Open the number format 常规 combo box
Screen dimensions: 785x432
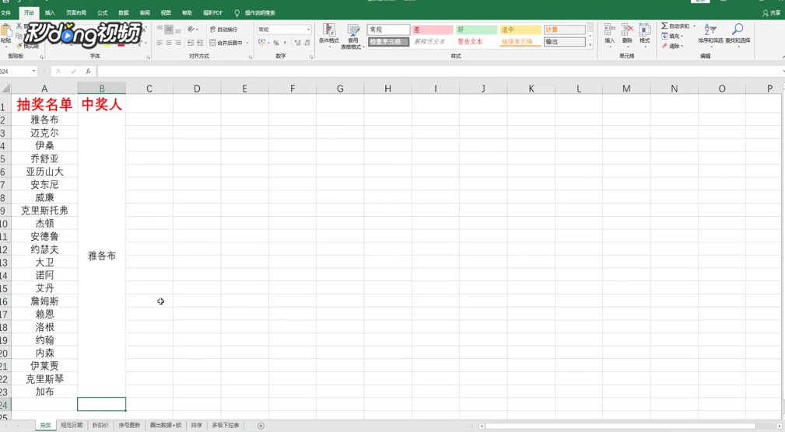point(285,30)
